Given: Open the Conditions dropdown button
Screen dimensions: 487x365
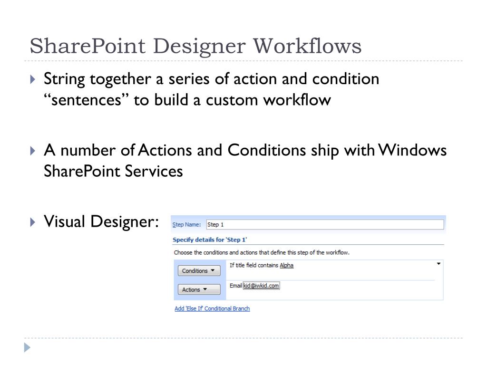Looking at the screenshot, I should point(199,270).
